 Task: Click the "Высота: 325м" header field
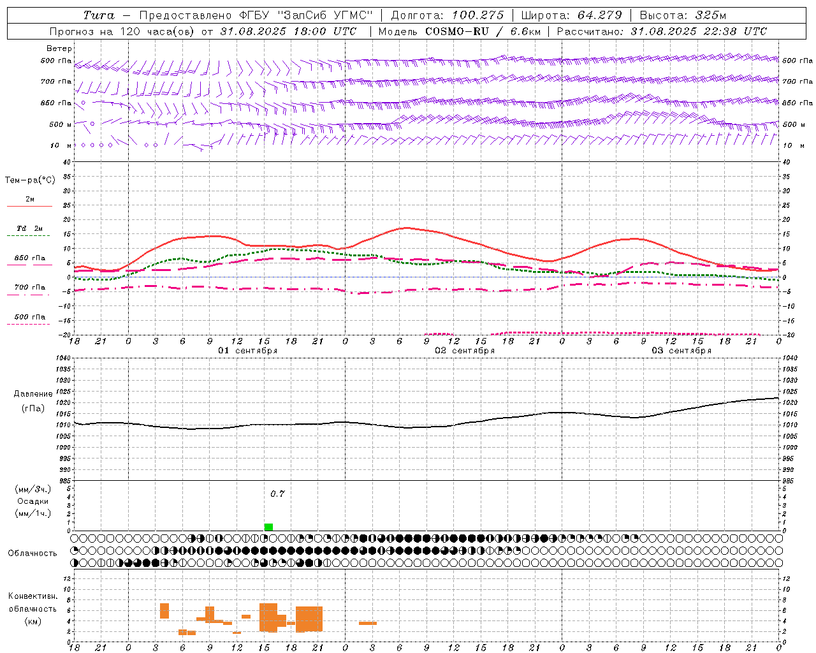[x=683, y=15]
